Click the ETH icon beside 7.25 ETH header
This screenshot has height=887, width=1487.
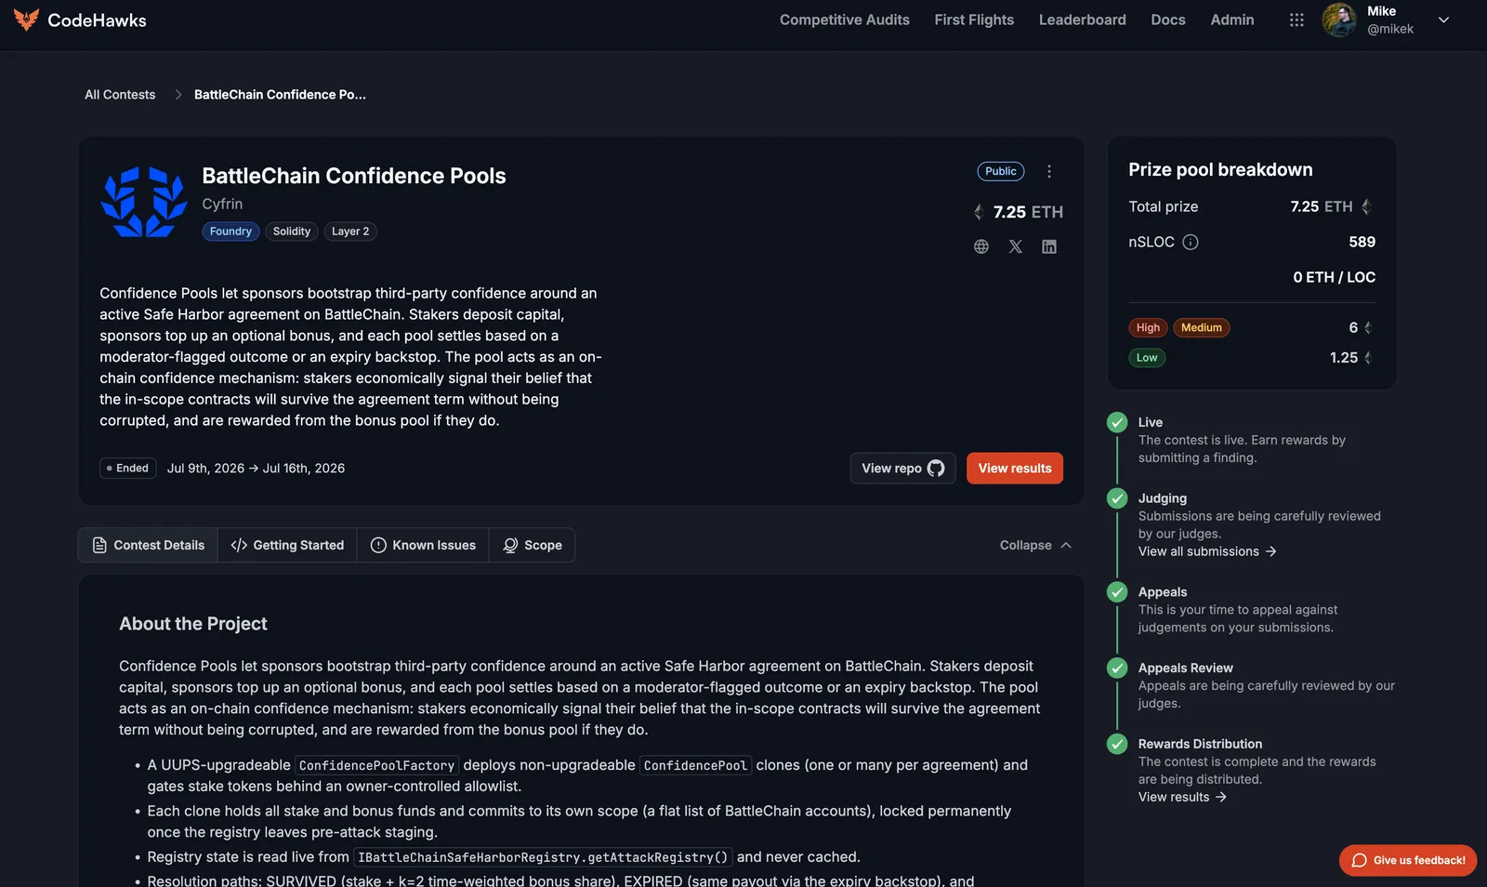click(978, 212)
